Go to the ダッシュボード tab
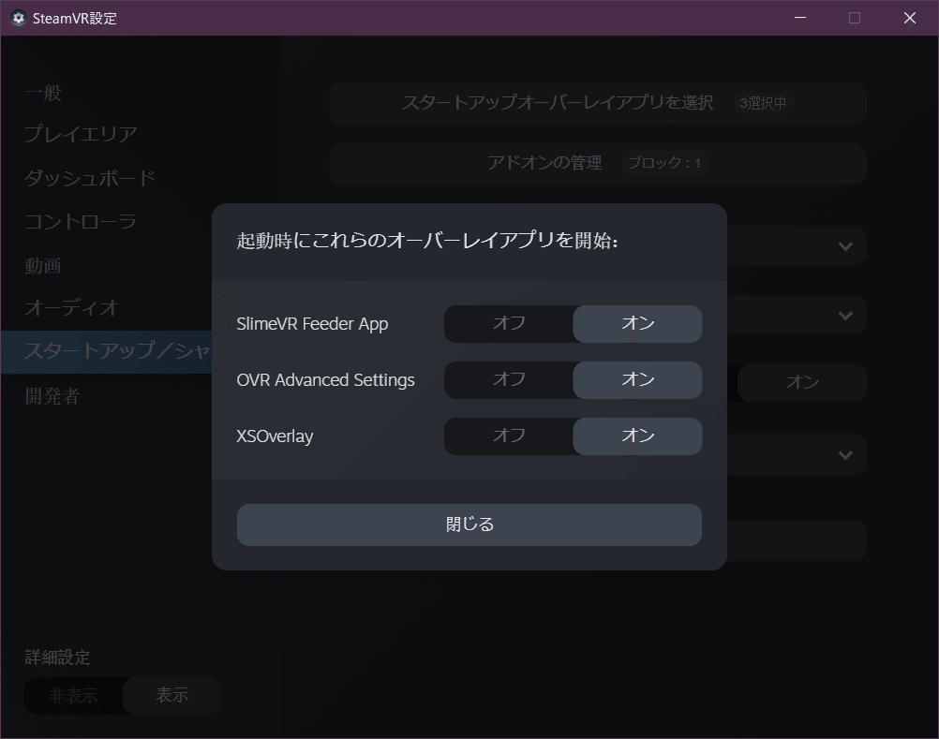939x739 pixels. tap(90, 178)
